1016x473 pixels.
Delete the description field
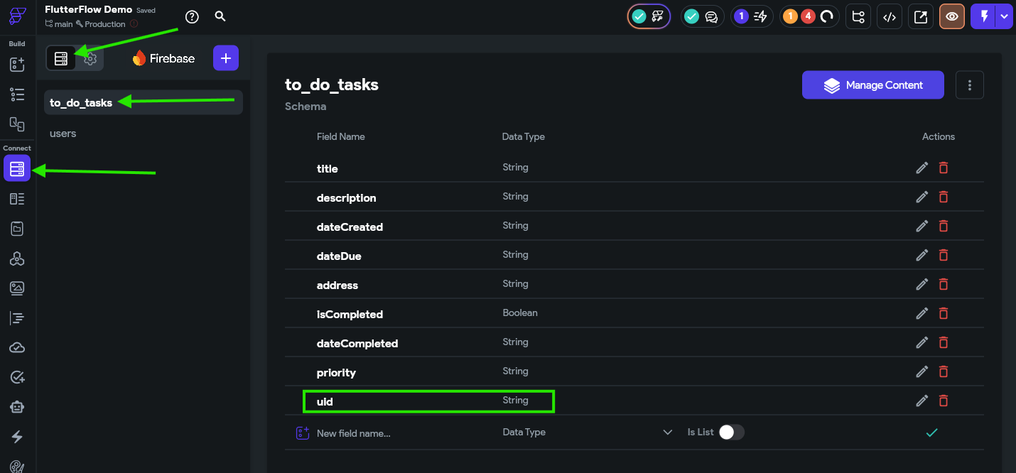coord(944,197)
